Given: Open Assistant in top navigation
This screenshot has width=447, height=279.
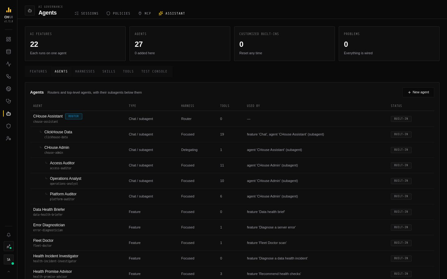Looking at the screenshot, I should [172, 13].
